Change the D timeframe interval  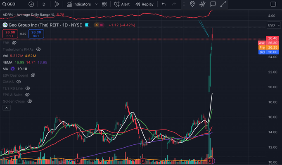44,4
